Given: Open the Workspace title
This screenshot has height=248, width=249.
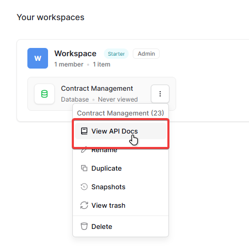Looking at the screenshot, I should pyautogui.click(x=75, y=54).
